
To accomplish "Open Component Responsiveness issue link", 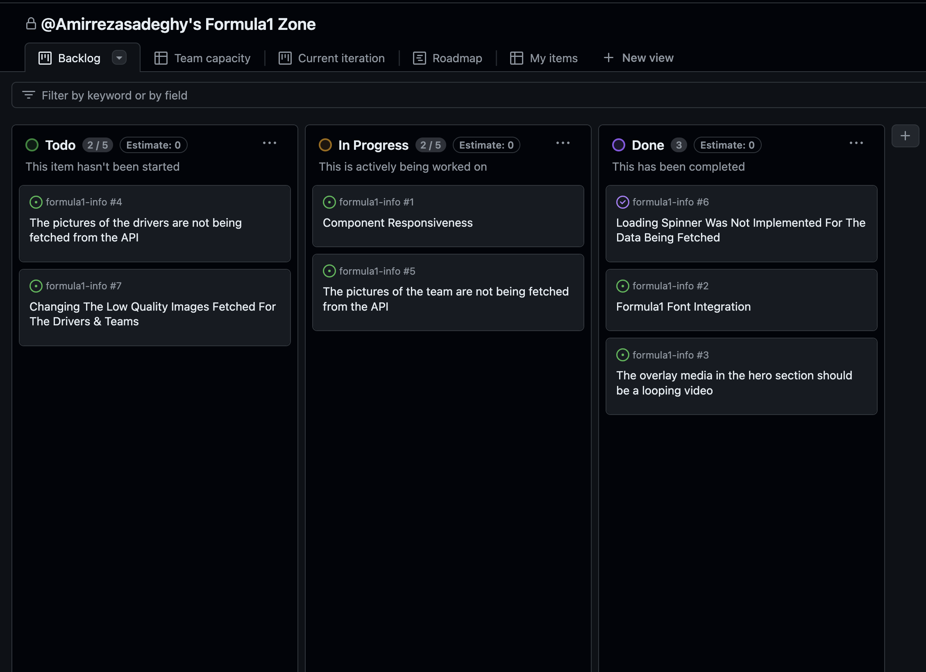I will coord(397,223).
